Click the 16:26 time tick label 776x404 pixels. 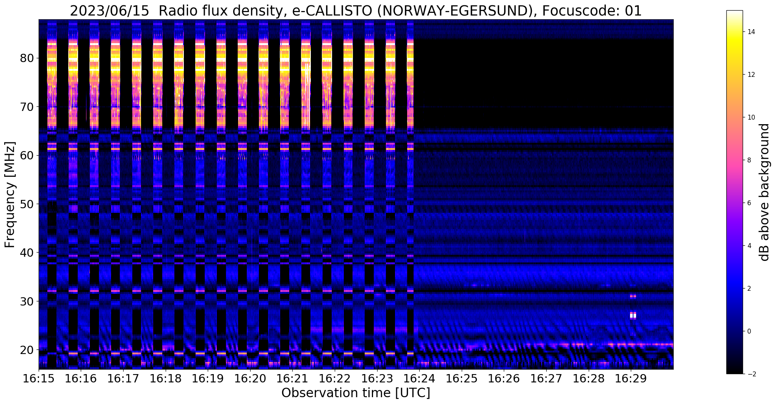coord(504,378)
